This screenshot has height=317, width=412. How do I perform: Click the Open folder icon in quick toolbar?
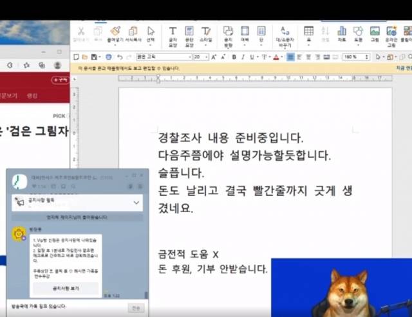84,57
